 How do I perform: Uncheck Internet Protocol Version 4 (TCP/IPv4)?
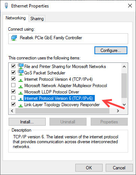click(13, 79)
